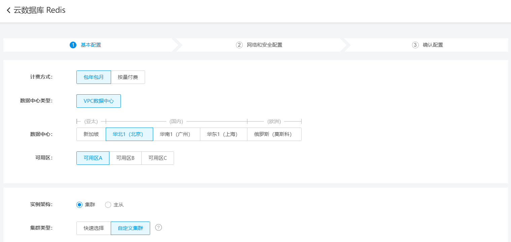Go to the 确认配置 step

433,45
